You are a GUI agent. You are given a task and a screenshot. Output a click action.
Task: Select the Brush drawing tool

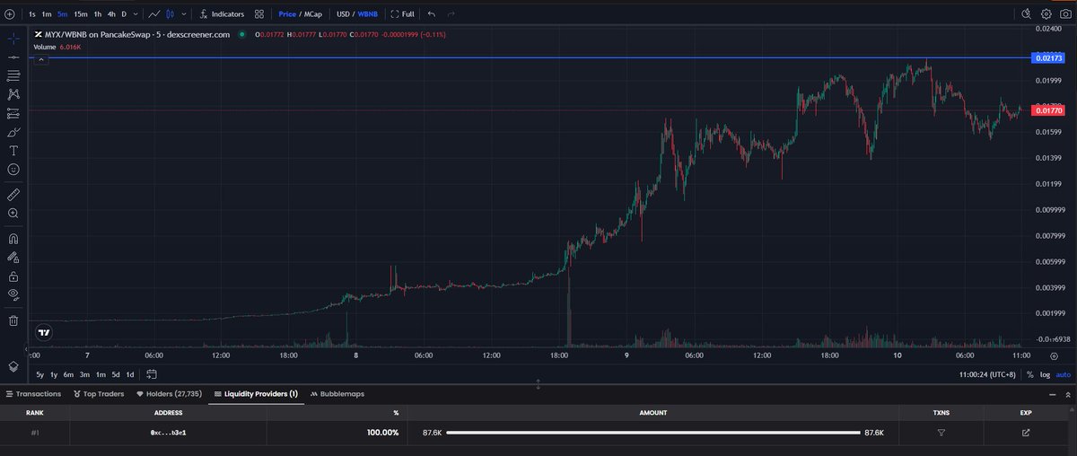pyautogui.click(x=13, y=132)
